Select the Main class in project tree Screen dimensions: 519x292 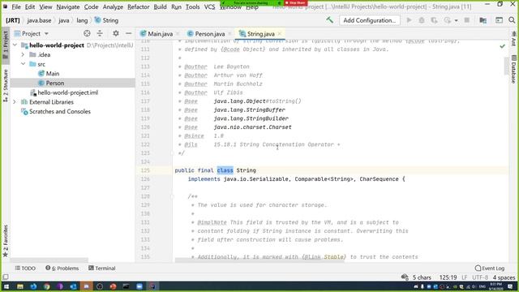52,74
